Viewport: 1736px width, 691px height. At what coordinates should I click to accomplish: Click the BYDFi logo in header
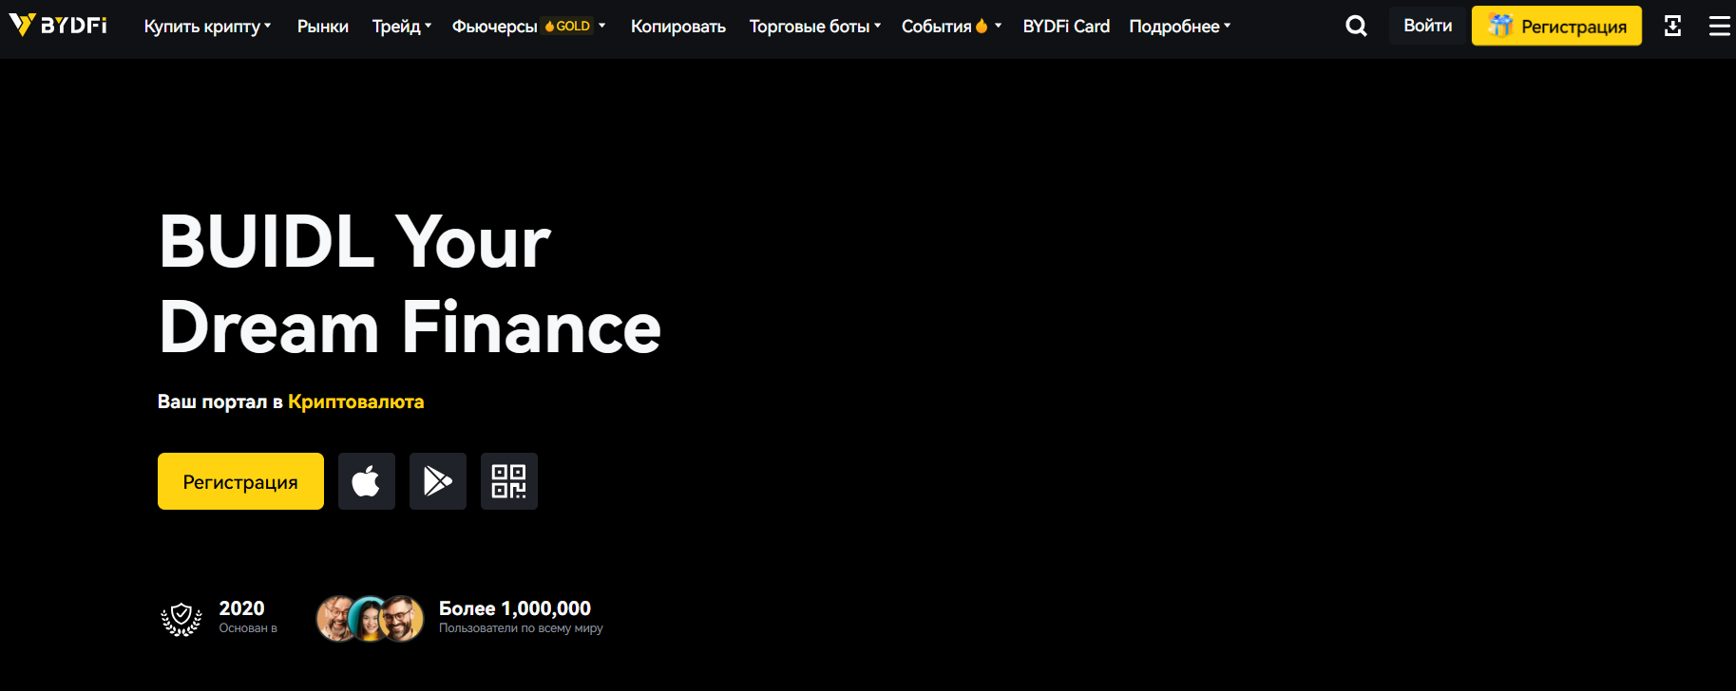point(58,26)
